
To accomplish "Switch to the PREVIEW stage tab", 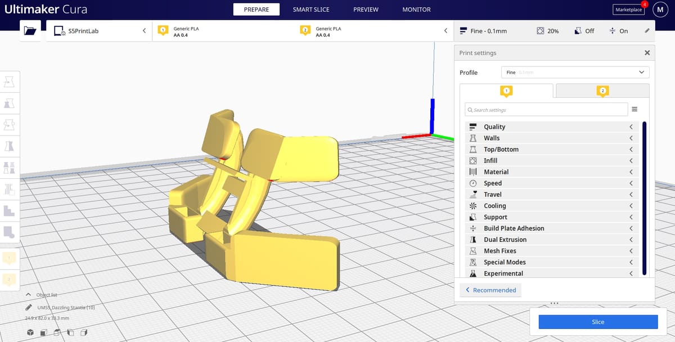I will click(366, 10).
